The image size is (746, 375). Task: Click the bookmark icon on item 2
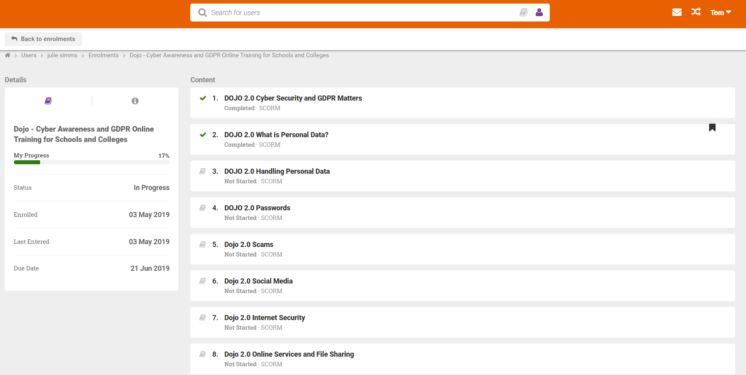(712, 128)
